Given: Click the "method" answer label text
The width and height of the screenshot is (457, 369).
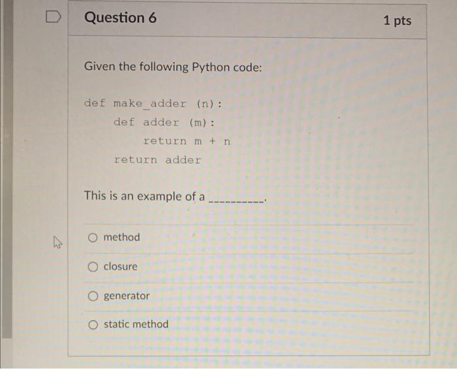Looking at the screenshot, I should (x=122, y=237).
